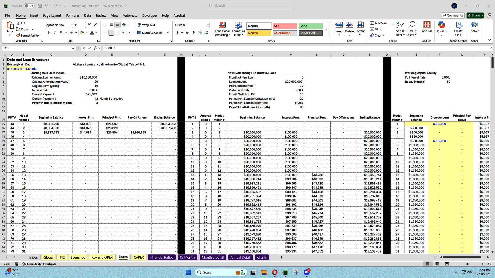
Task: Click the Share button
Action: point(475,15)
